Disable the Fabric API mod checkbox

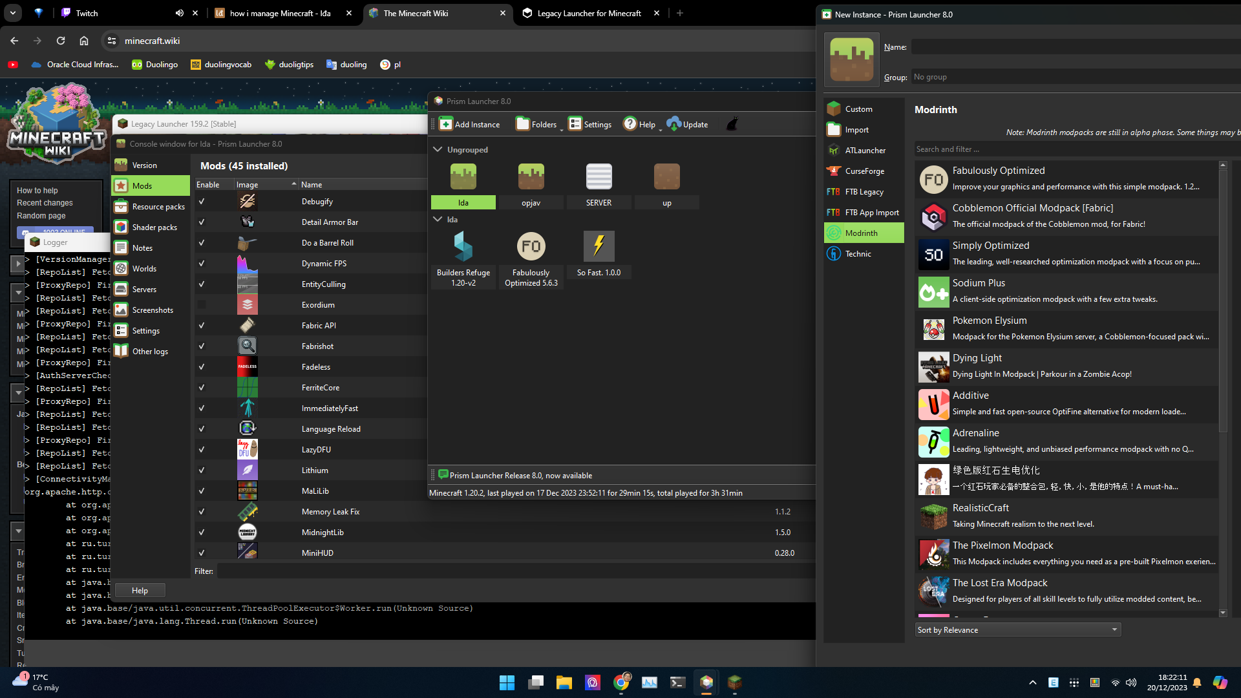coord(202,326)
